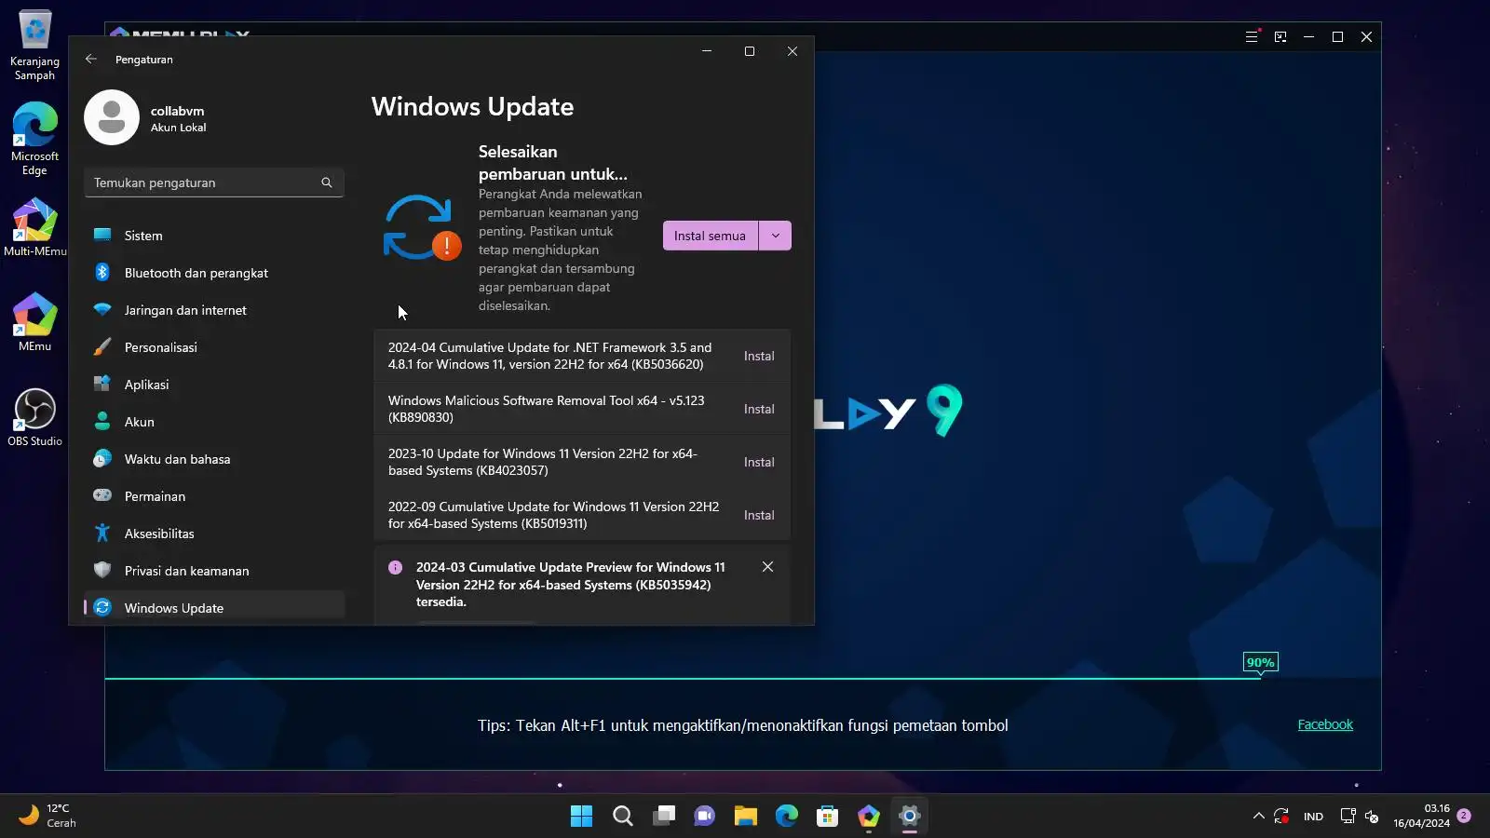Open Aplikasi settings category
This screenshot has width=1490, height=838.
(214, 385)
